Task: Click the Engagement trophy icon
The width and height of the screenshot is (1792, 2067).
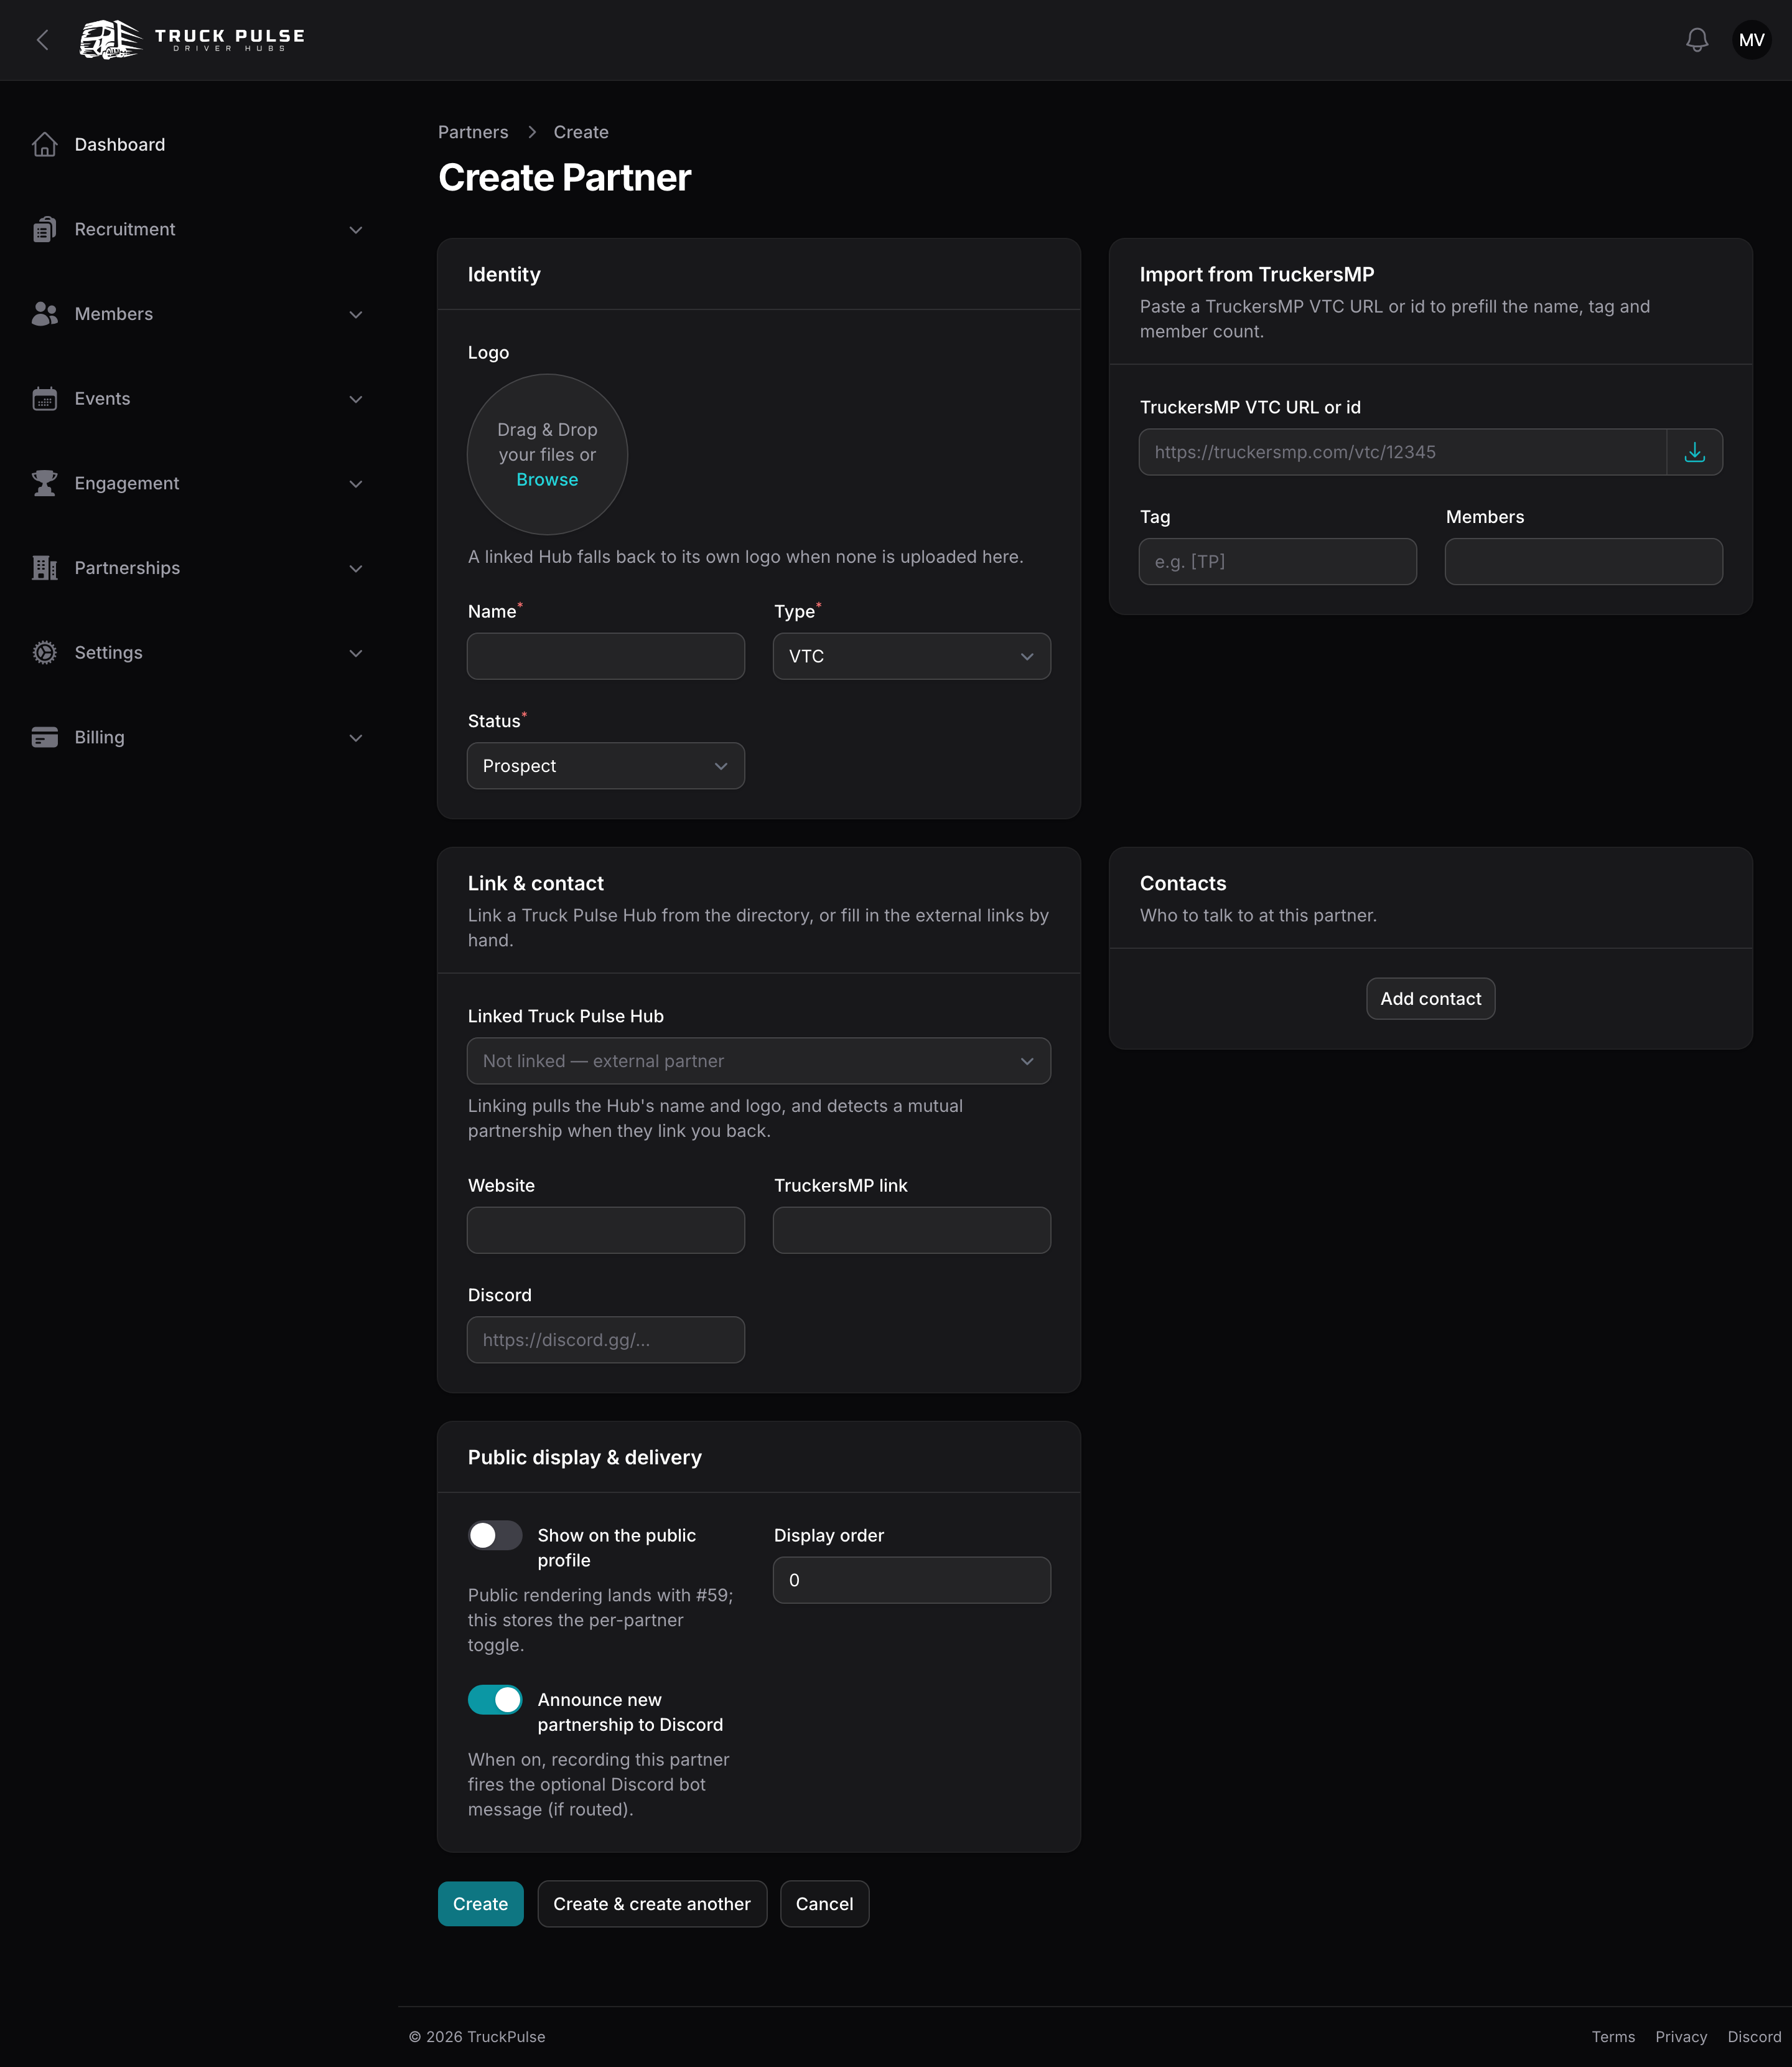Action: click(x=45, y=483)
